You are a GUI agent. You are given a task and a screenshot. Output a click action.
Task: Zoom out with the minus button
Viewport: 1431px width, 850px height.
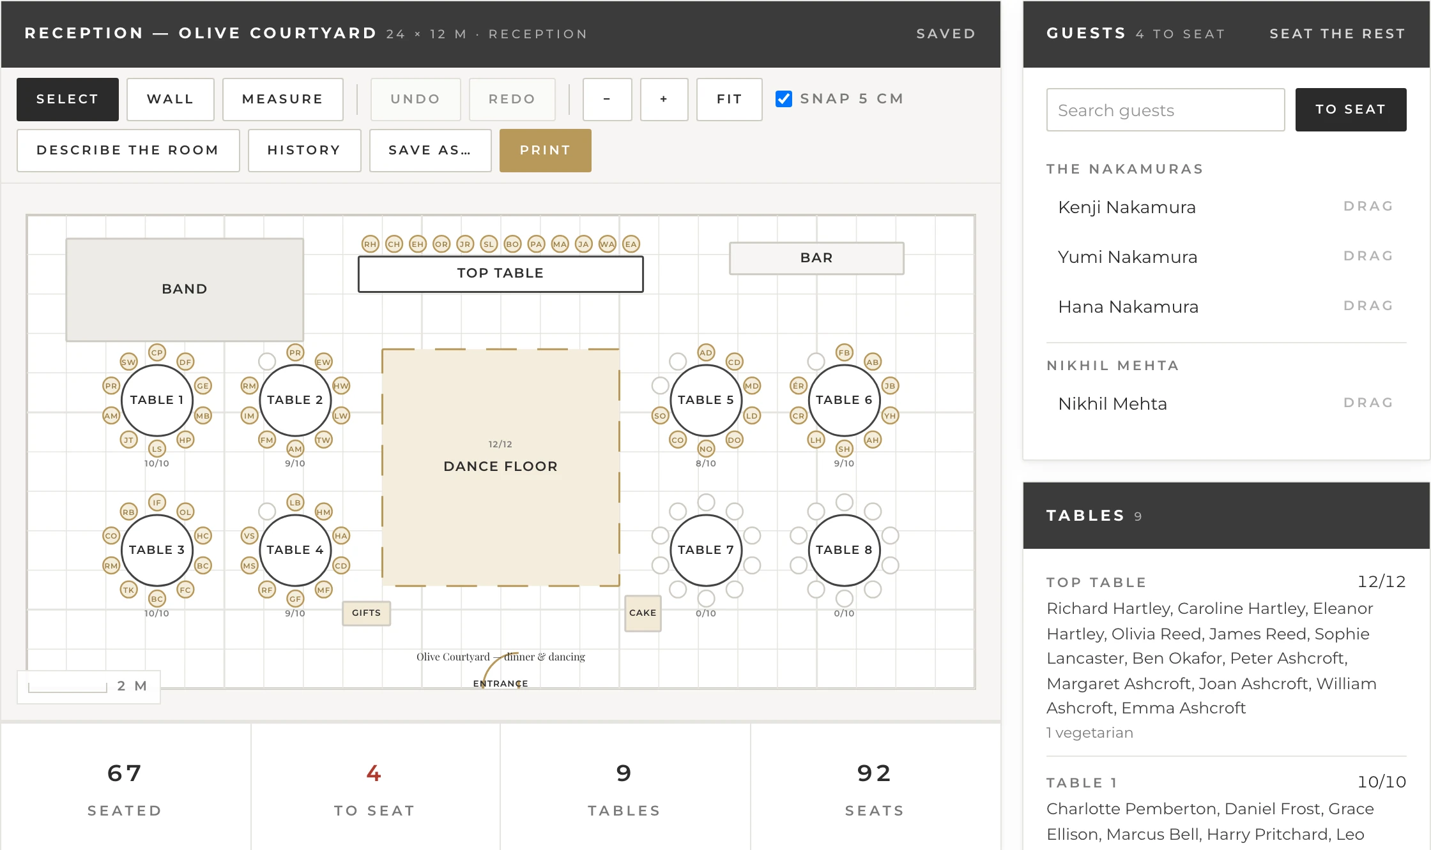607,99
